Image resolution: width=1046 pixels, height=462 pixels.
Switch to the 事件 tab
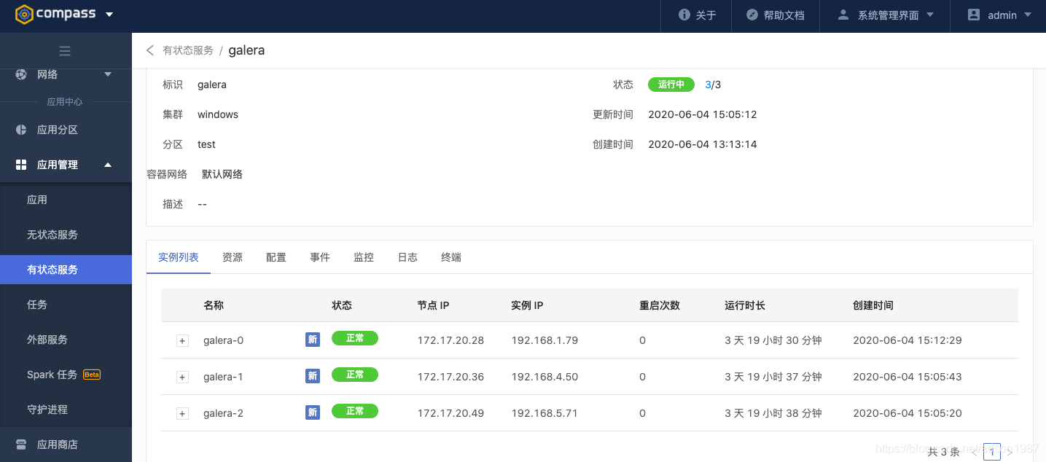coord(320,257)
